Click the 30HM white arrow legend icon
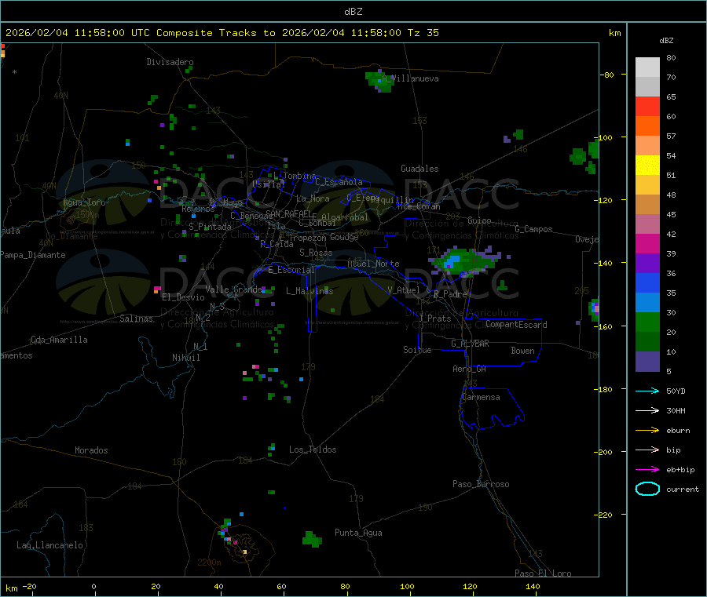This screenshot has width=707, height=597. click(x=647, y=410)
